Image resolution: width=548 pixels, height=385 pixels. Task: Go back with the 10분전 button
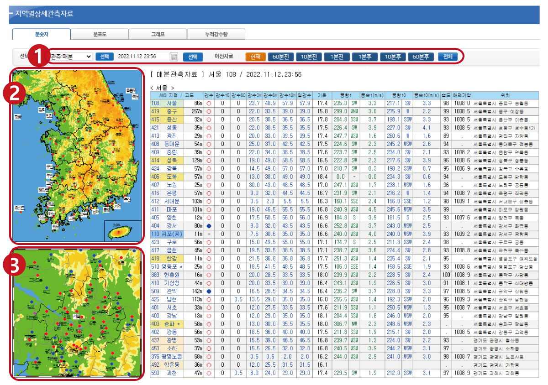309,57
